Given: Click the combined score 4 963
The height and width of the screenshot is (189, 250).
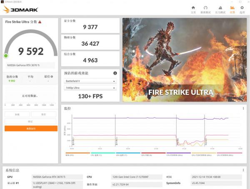Looking at the screenshot, I should (x=90, y=60).
